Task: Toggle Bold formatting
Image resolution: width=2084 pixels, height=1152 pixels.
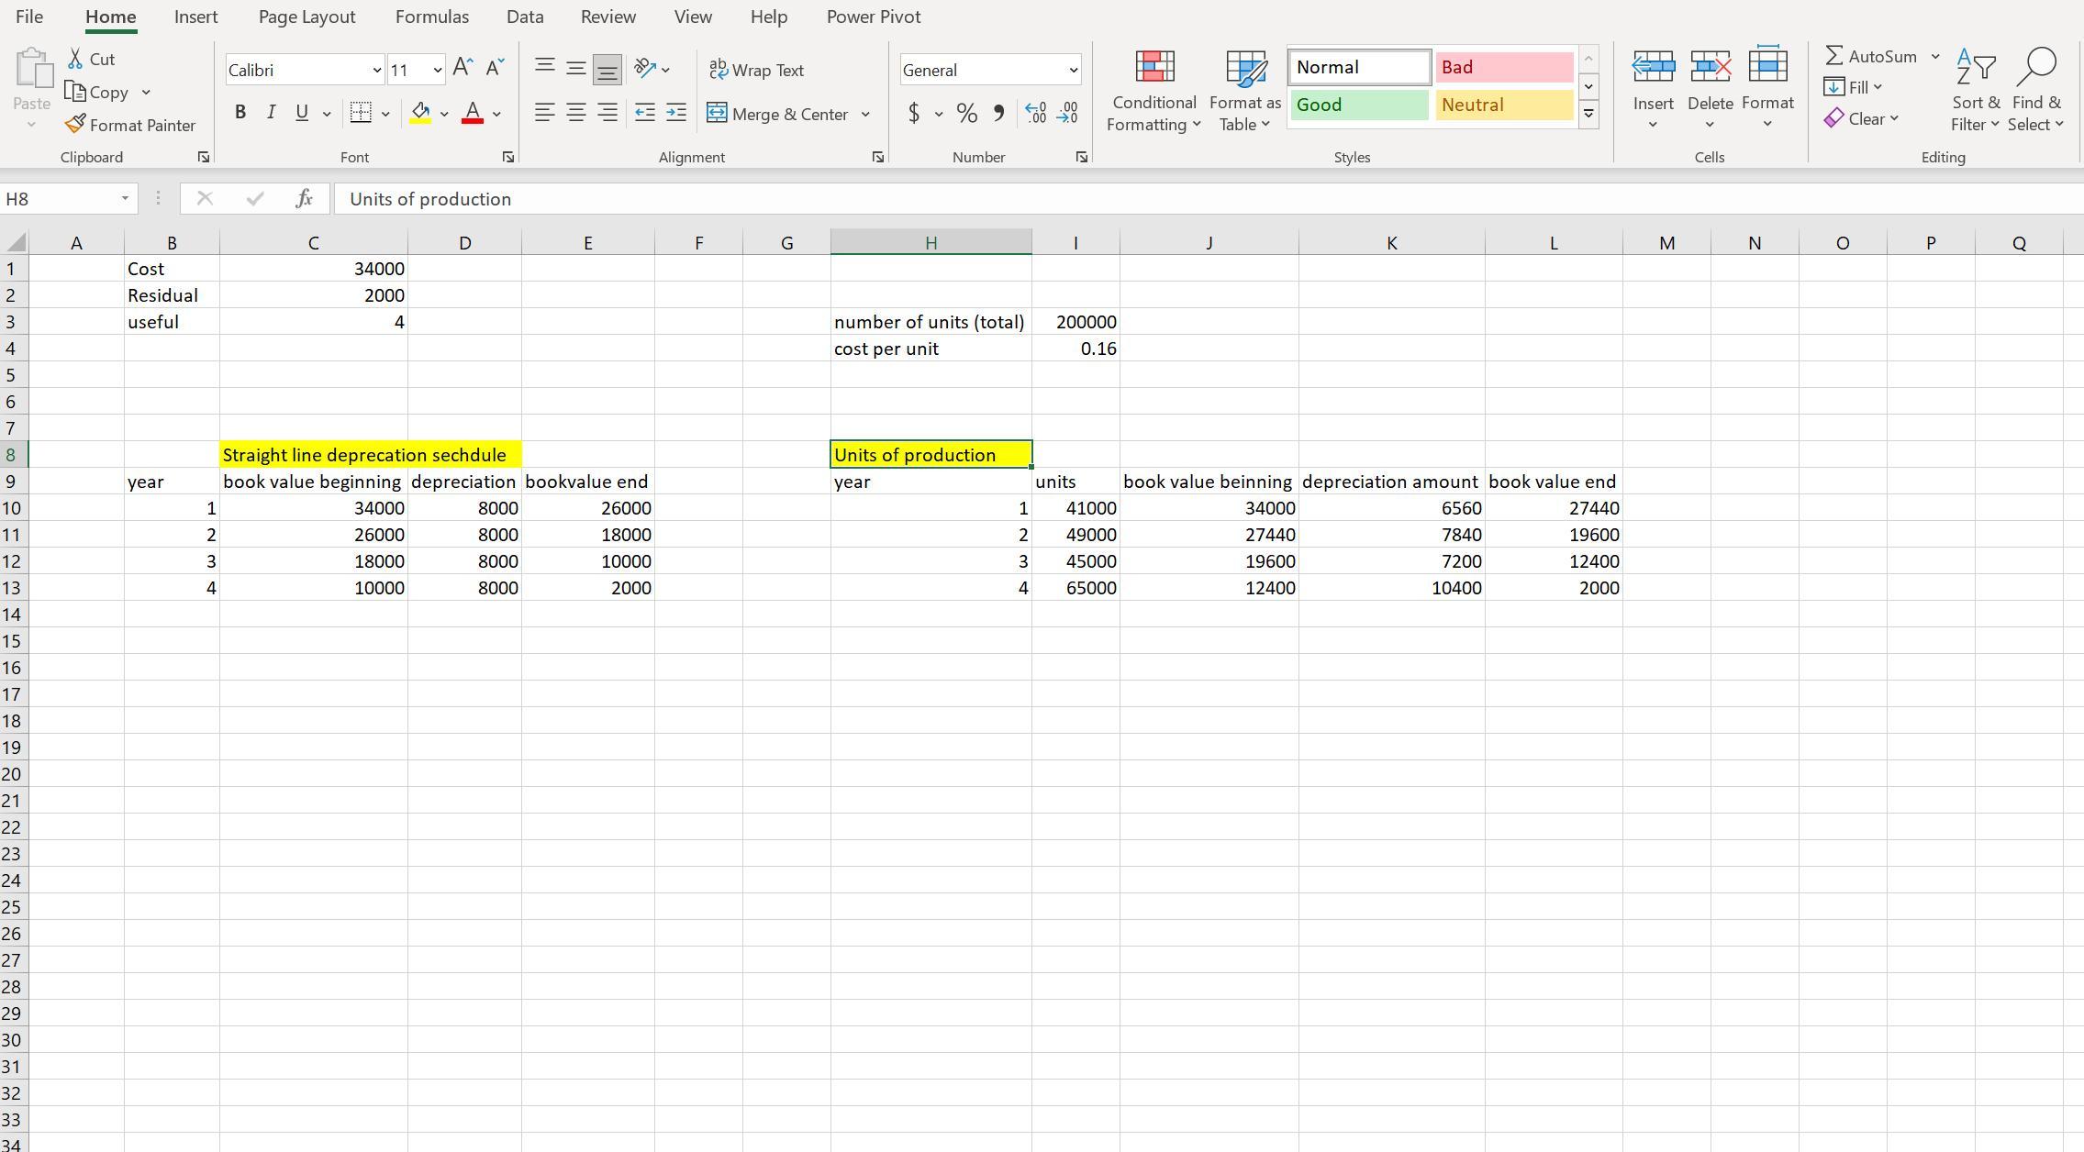Action: click(240, 114)
